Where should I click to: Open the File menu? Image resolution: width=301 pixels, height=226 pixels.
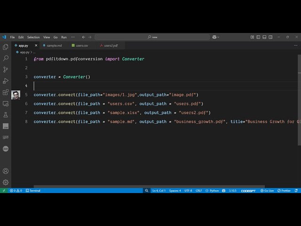coord(12,37)
